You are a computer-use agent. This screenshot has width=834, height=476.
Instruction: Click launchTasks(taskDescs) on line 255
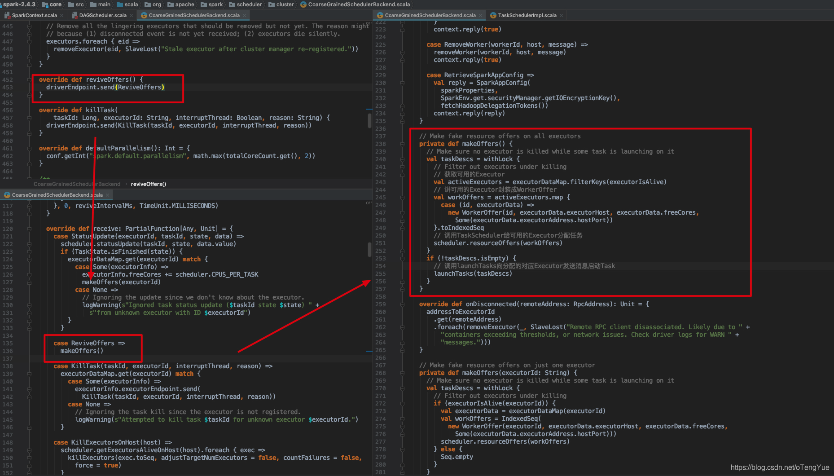(473, 273)
